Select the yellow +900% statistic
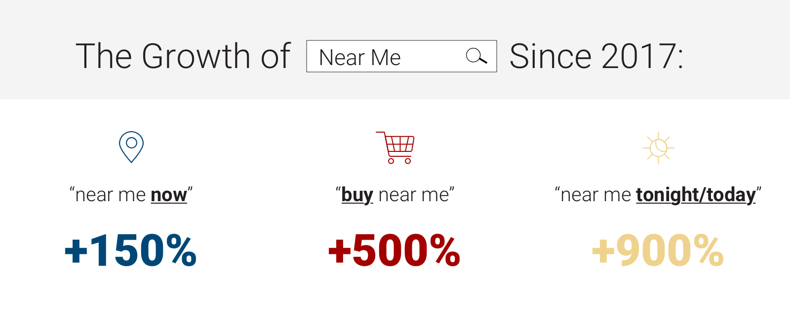The width and height of the screenshot is (790, 321). point(658,250)
